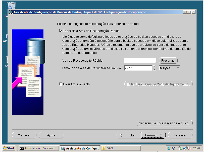The height and width of the screenshot is (152, 204).
Task: Click the muted volume tray icon
Action: coord(189,148)
